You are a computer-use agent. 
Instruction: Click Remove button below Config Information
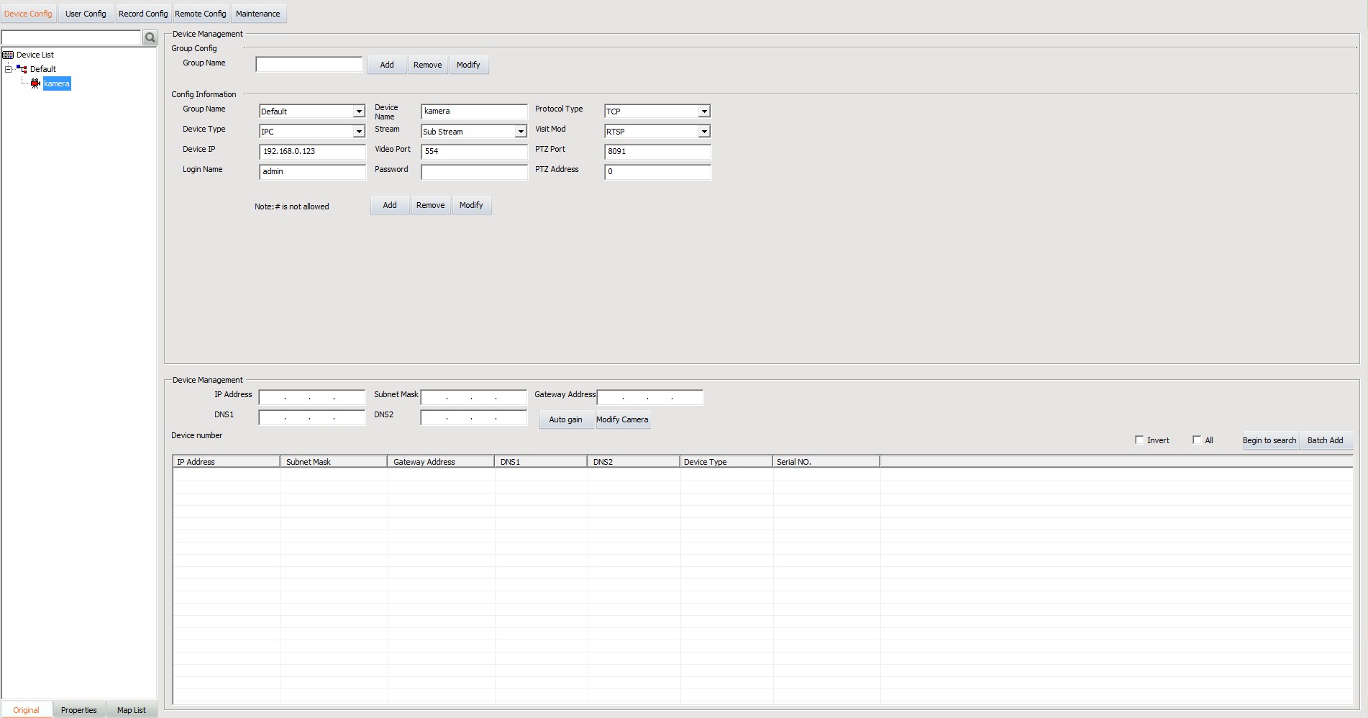pyautogui.click(x=431, y=205)
